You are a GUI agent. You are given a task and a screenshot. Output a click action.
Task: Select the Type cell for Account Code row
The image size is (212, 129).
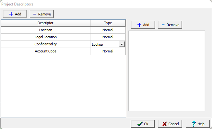coord(108,51)
